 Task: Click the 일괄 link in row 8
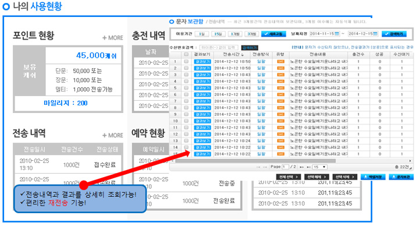pyautogui.click(x=261, y=108)
